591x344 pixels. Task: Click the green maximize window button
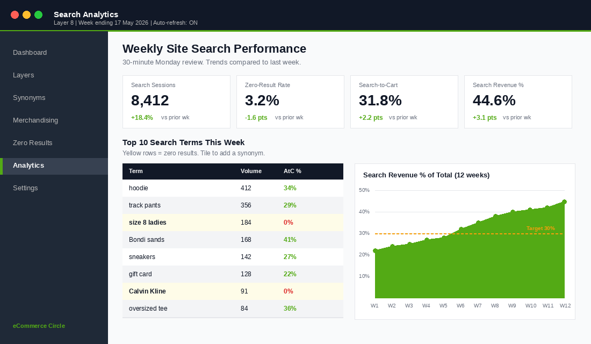[x=39, y=15]
